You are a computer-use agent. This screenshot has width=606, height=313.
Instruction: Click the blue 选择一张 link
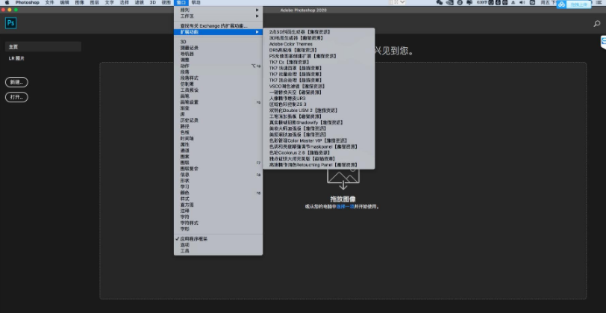345,207
